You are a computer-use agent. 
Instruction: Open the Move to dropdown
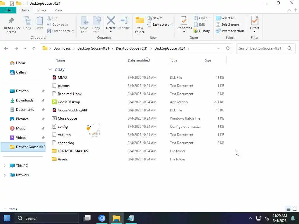pyautogui.click(x=84, y=25)
